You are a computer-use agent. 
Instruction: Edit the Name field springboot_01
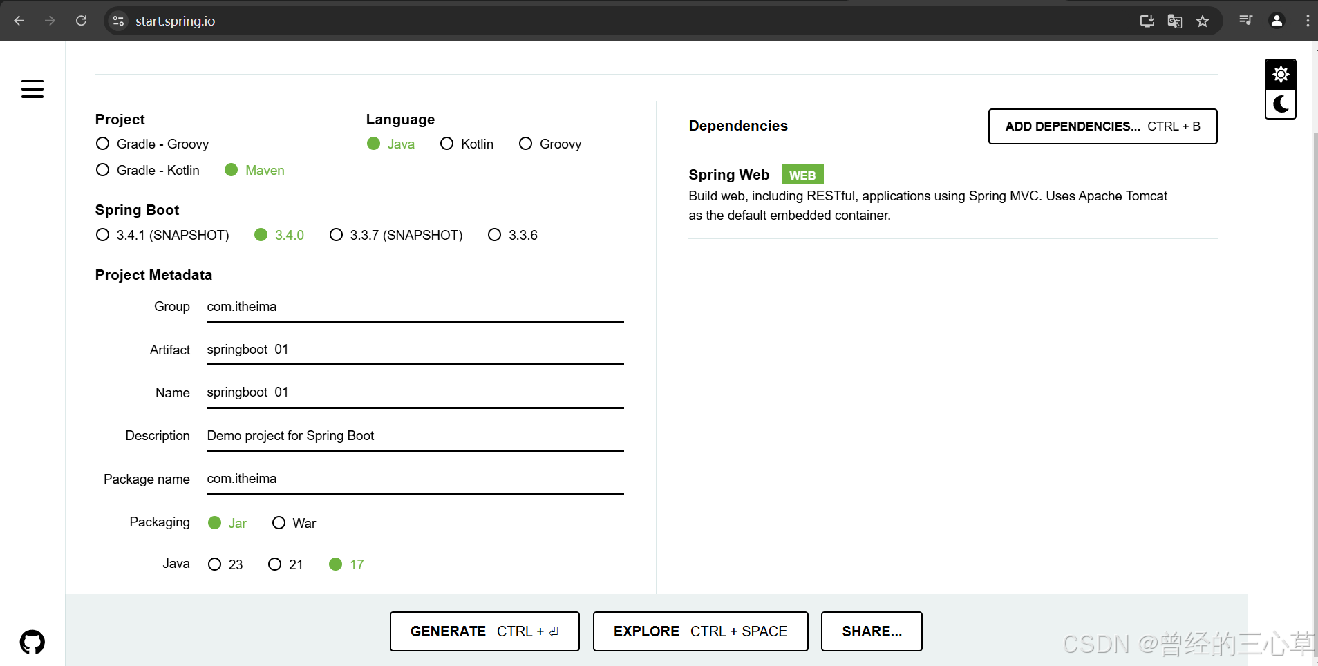[x=415, y=392]
